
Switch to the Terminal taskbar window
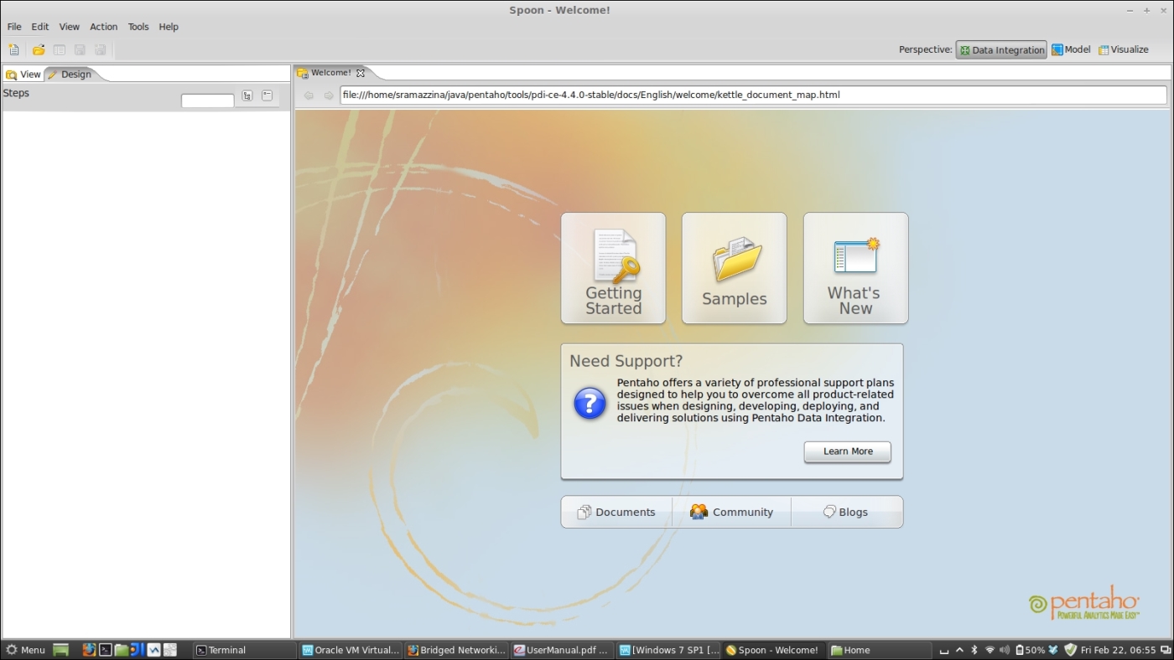[244, 650]
